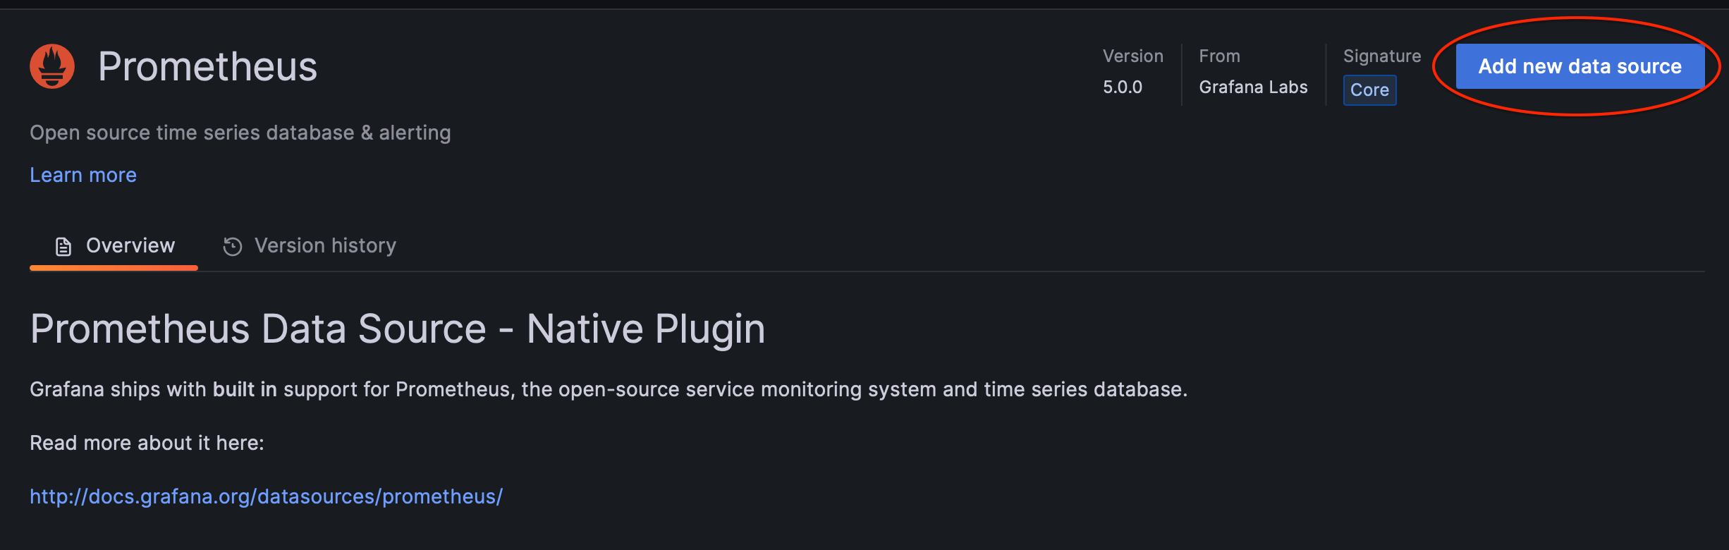The image size is (1729, 550).
Task: Click the clock icon beside Version history
Action: point(233,246)
